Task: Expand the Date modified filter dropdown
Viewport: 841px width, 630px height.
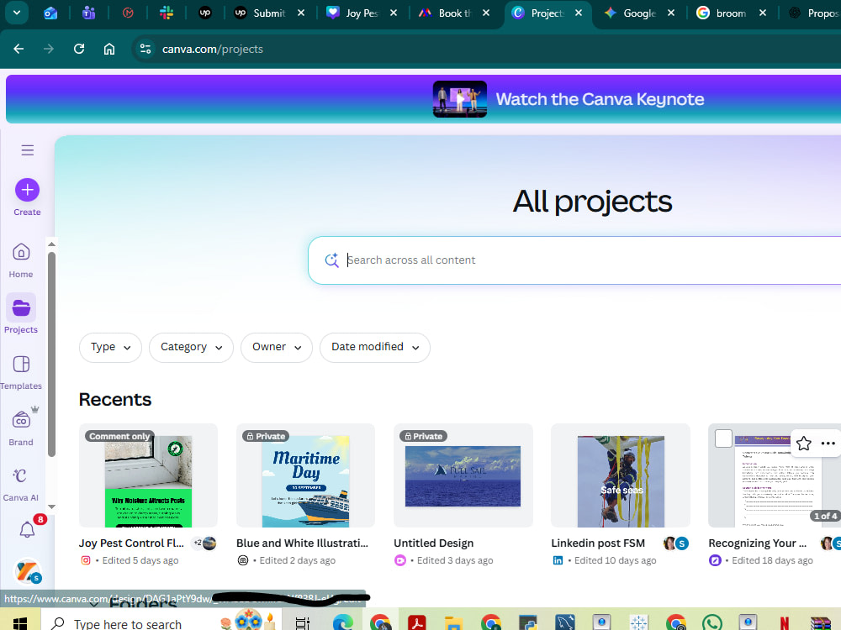Action: coord(375,347)
